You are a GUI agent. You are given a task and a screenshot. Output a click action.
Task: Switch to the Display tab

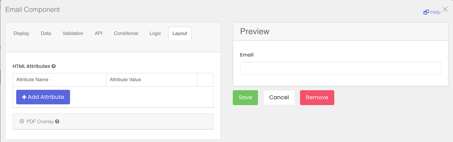click(x=22, y=33)
